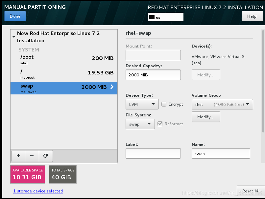Open the Device Type LVM dropdown
Image resolution: width=265 pixels, height=199 pixels.
pyautogui.click(x=142, y=104)
